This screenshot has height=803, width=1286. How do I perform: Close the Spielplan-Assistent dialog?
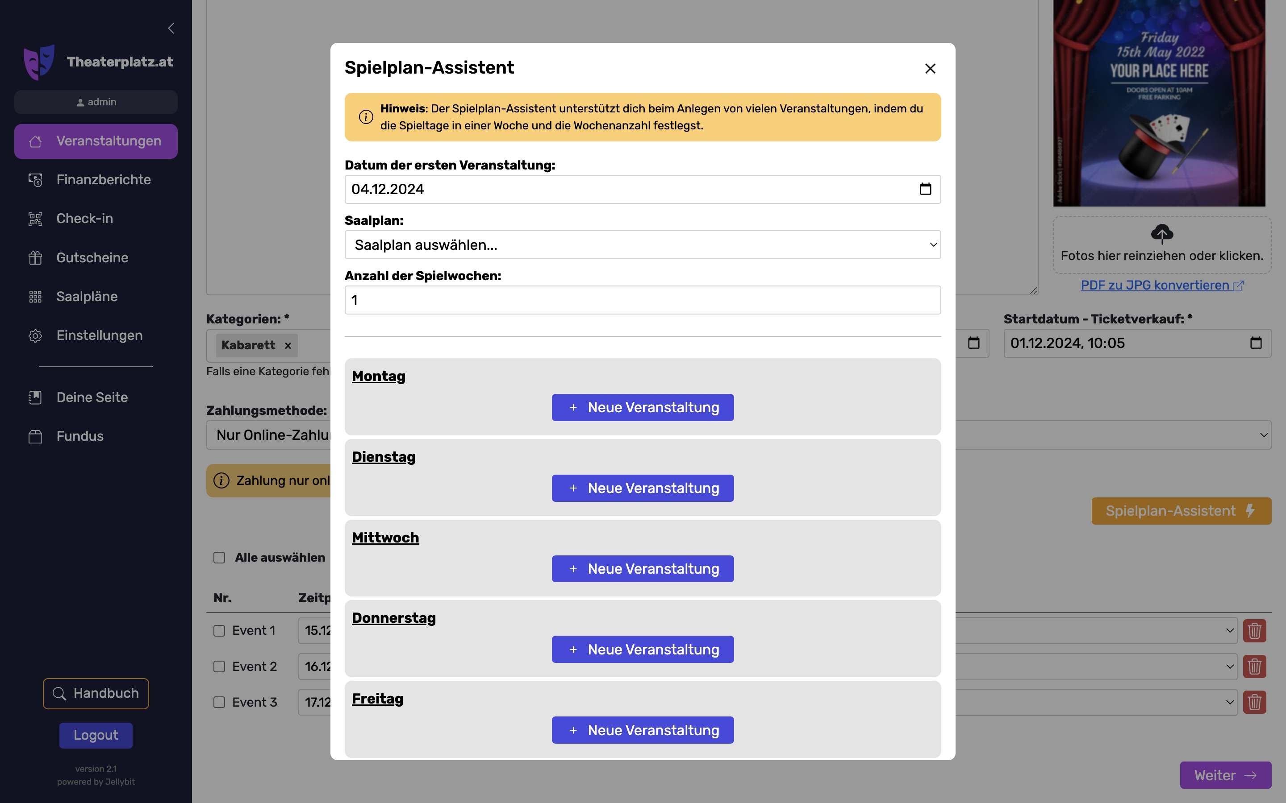coord(930,69)
